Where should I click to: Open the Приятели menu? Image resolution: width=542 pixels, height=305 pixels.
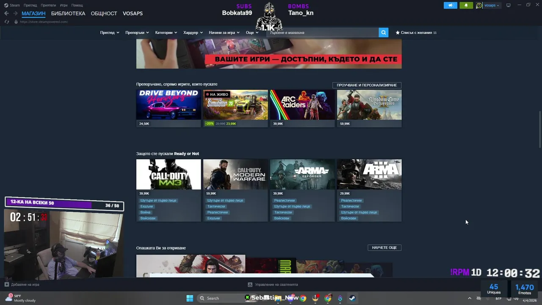click(48, 5)
